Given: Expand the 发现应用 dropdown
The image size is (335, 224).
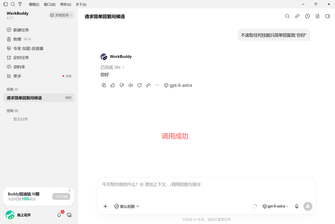Looking at the screenshot, I should point(62,15).
